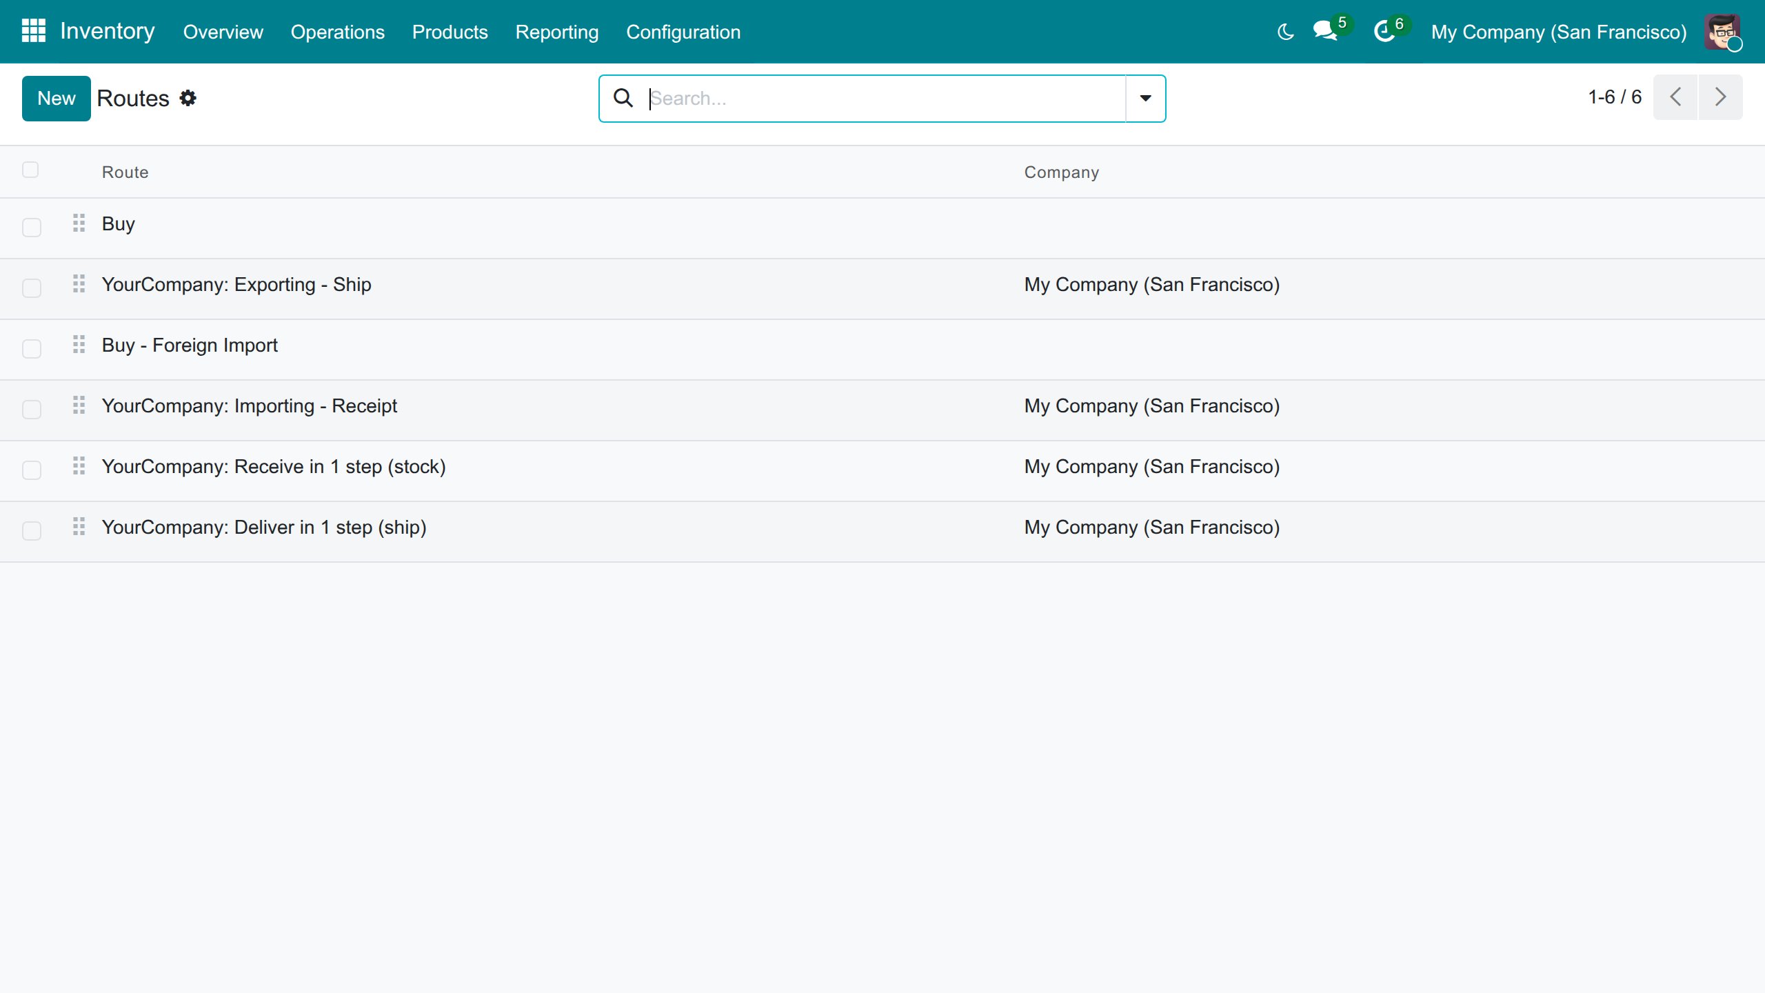Open the user avatar menu
This screenshot has width=1765, height=993.
(x=1722, y=32)
